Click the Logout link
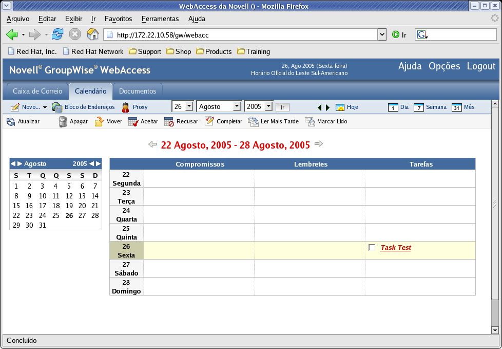The image size is (502, 349). coord(481,66)
